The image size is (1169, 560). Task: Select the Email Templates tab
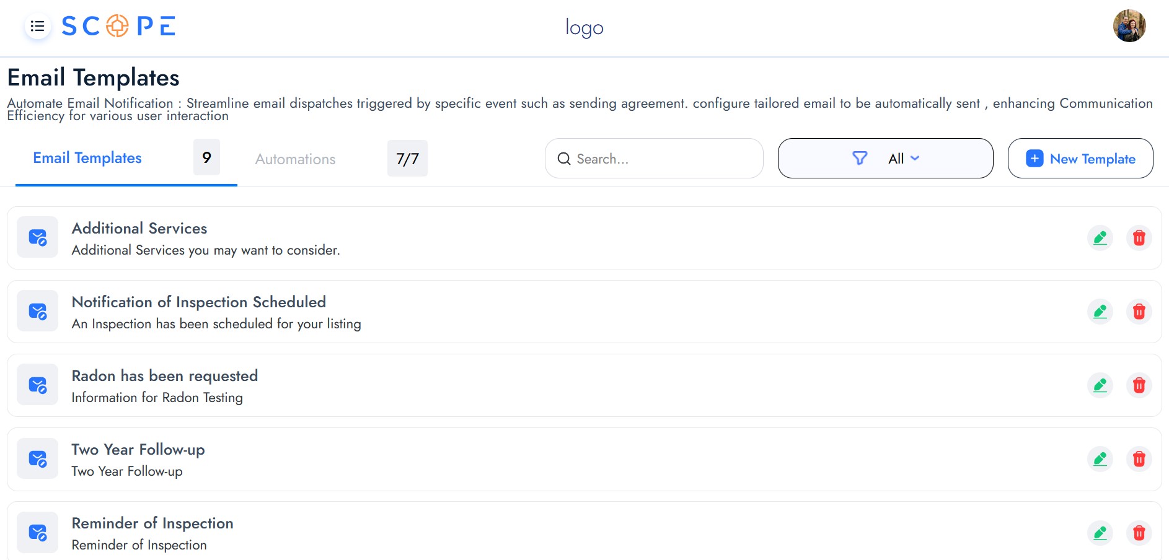tap(87, 159)
